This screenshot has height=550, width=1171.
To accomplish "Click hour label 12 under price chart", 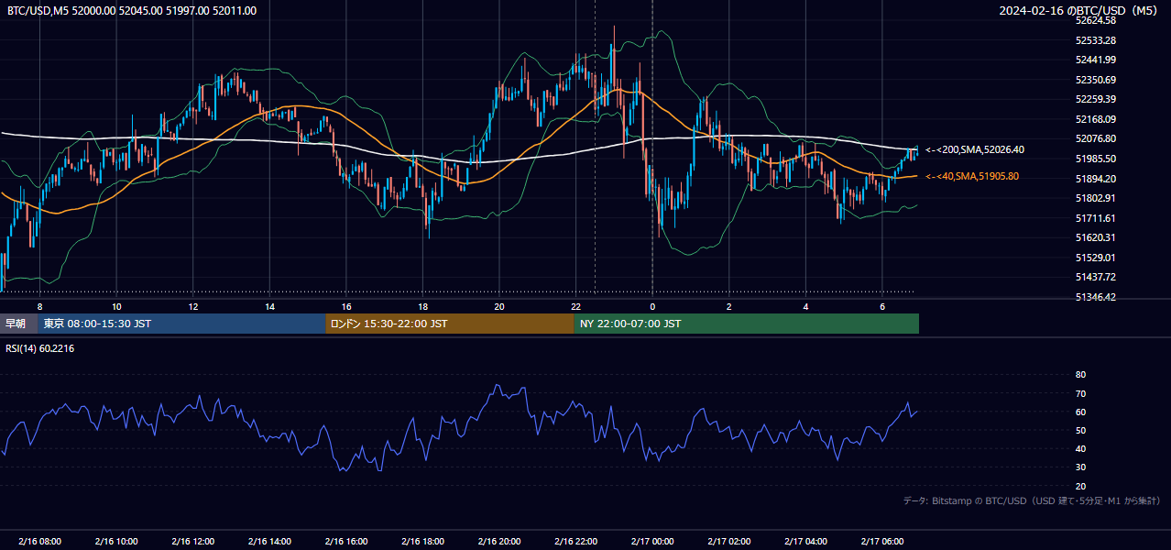I will [x=192, y=306].
